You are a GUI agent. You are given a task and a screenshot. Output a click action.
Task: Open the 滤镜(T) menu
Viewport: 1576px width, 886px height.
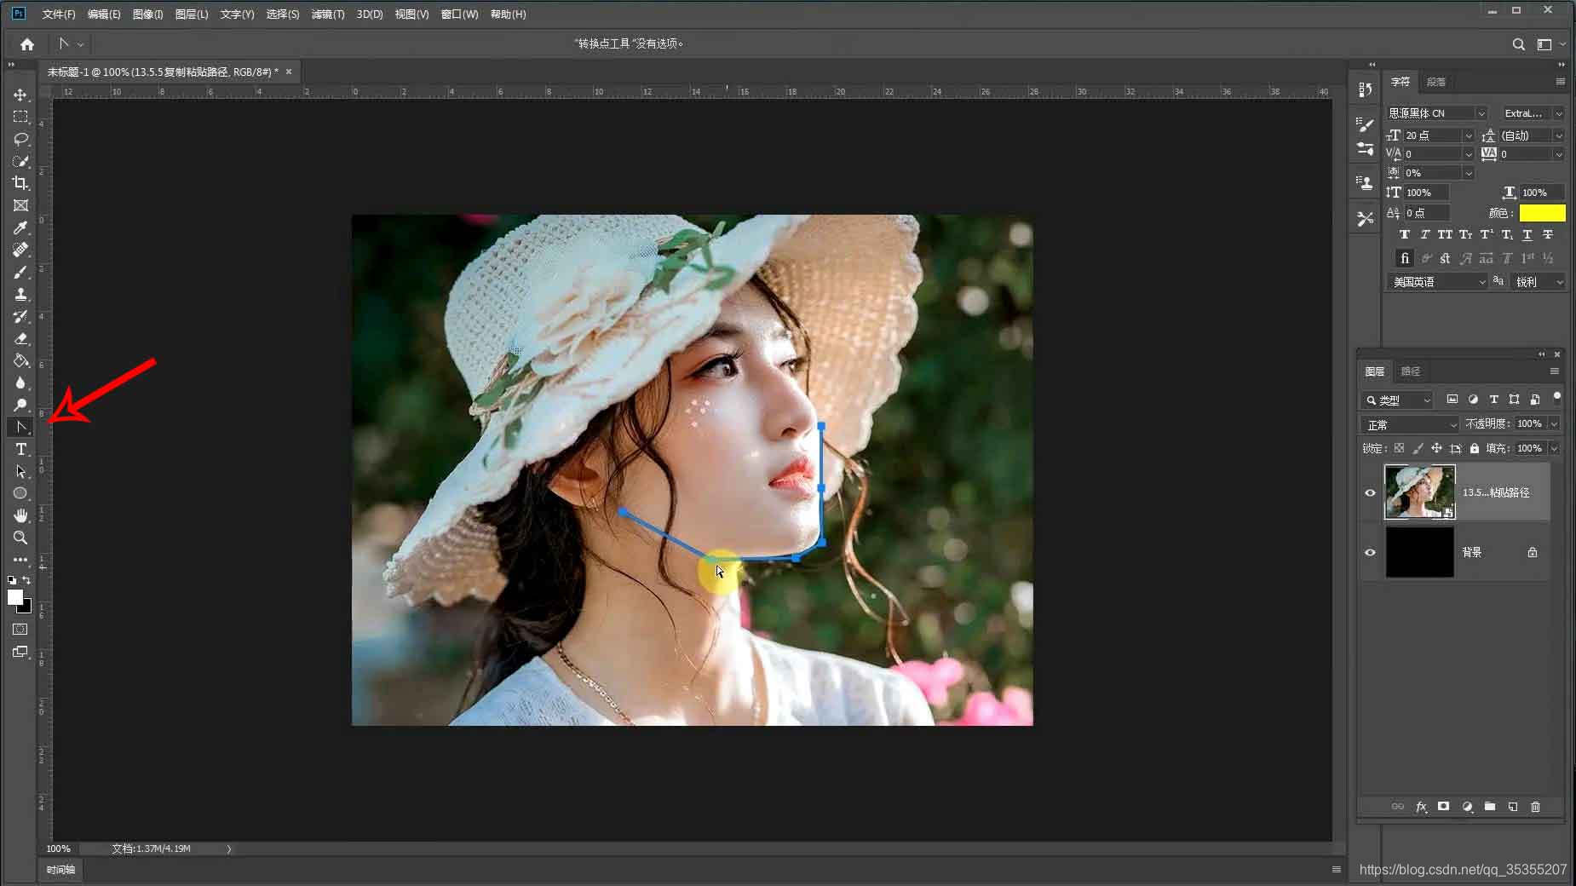(x=328, y=14)
